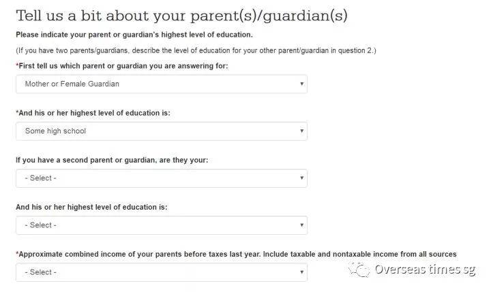Click the arrow on the 'Some high school' field
Viewport: 491px width, 292px height.
tap(301, 131)
